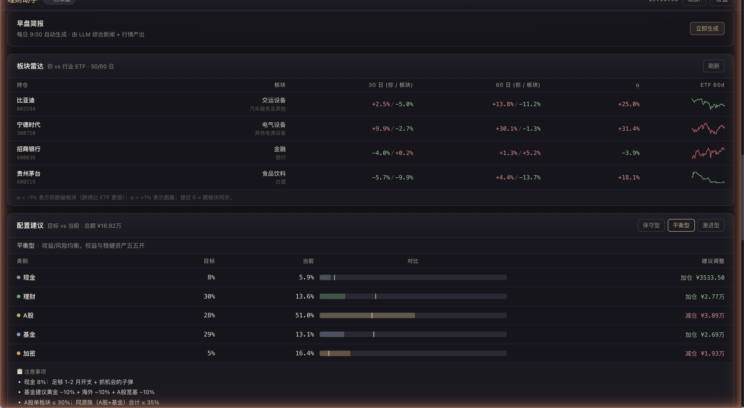
Task: Click 招商银行's 30-day value -4.0% / +0.2%
Action: (x=392, y=153)
